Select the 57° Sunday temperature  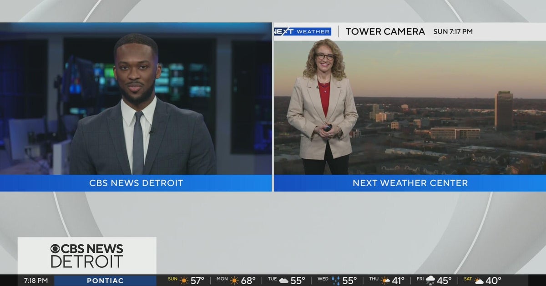tap(197, 281)
